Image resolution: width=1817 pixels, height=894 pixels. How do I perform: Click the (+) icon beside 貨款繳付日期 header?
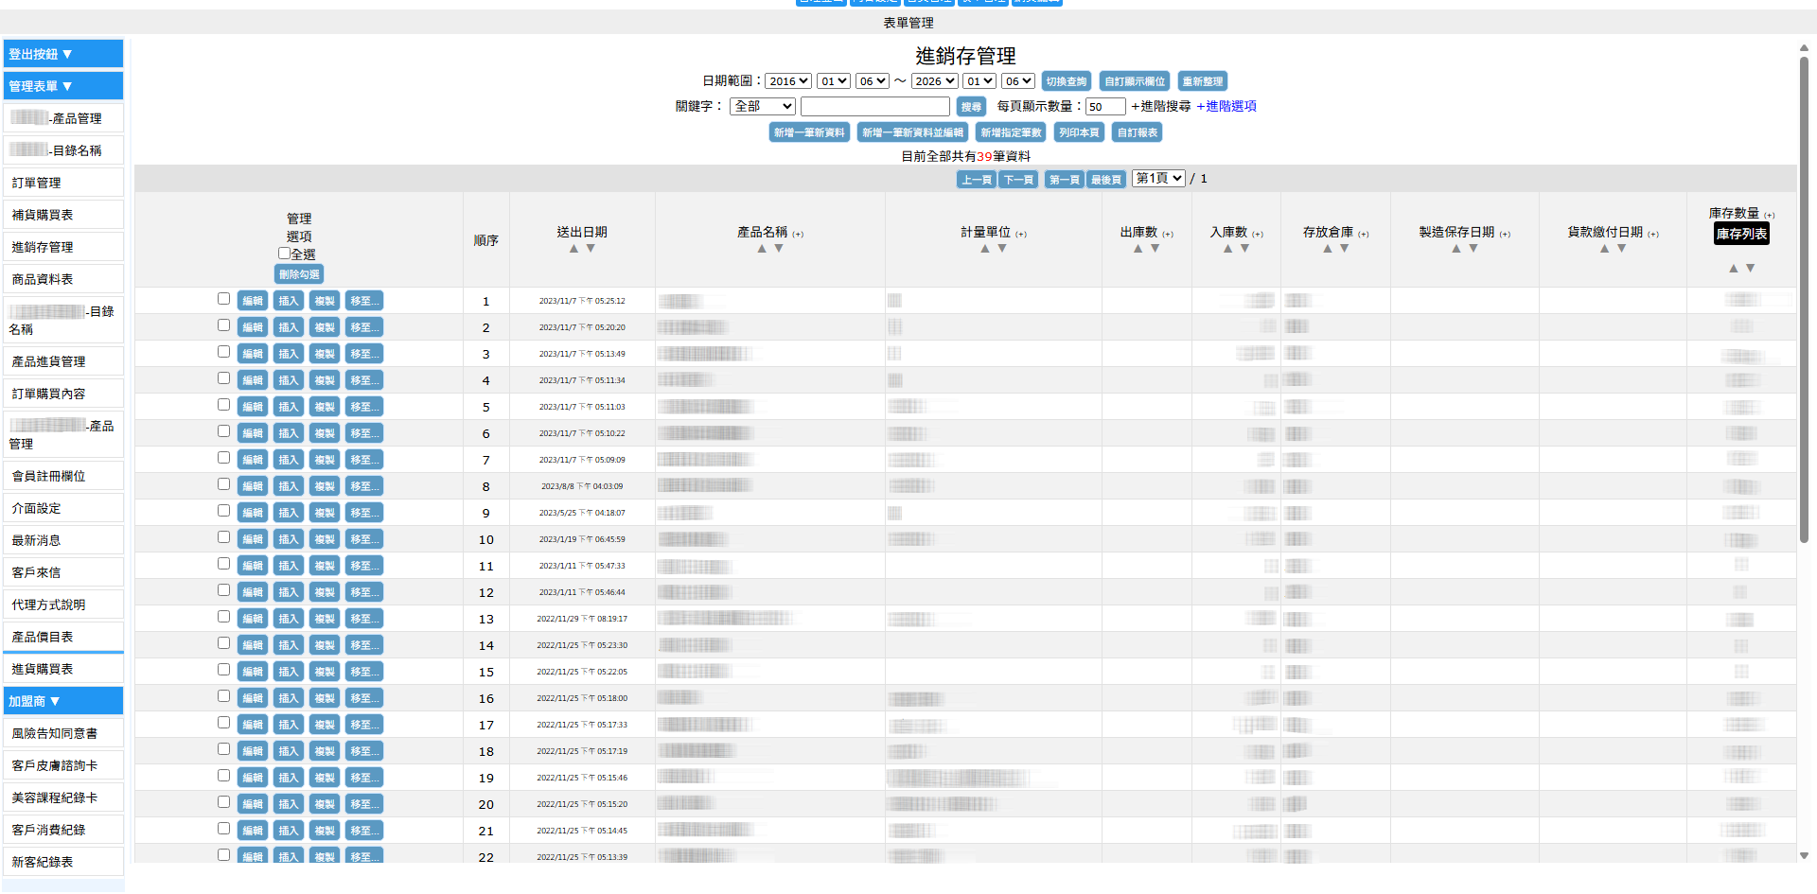[x=1653, y=234]
